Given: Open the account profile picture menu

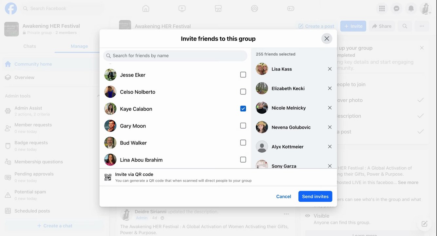Looking at the screenshot, I should click(426, 9).
